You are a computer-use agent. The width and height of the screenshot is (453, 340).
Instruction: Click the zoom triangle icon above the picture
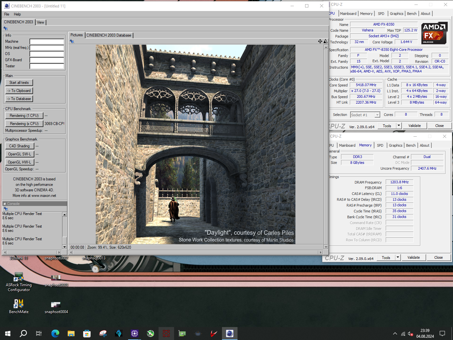click(325, 41)
